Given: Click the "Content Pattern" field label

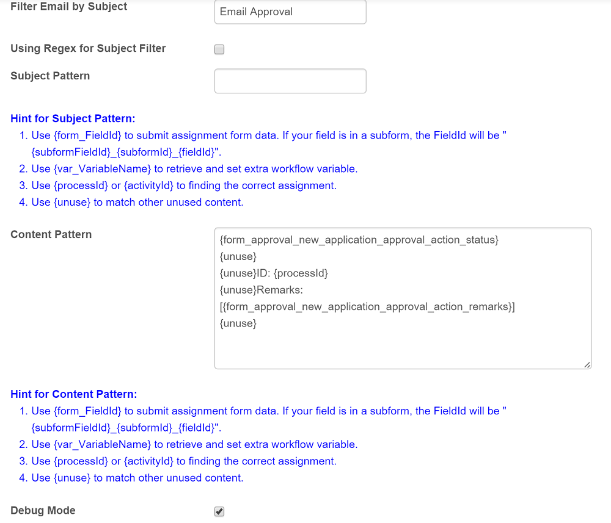Looking at the screenshot, I should click(51, 234).
